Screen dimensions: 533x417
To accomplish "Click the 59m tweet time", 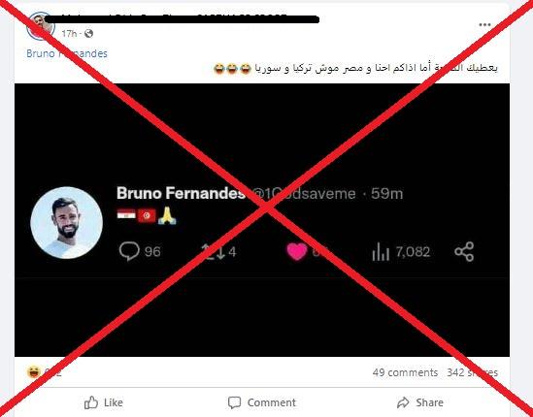I will 386,194.
